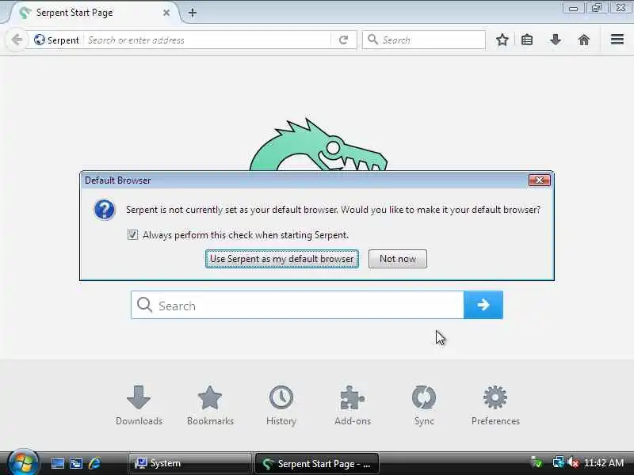Open Downloads from start page

tap(139, 405)
